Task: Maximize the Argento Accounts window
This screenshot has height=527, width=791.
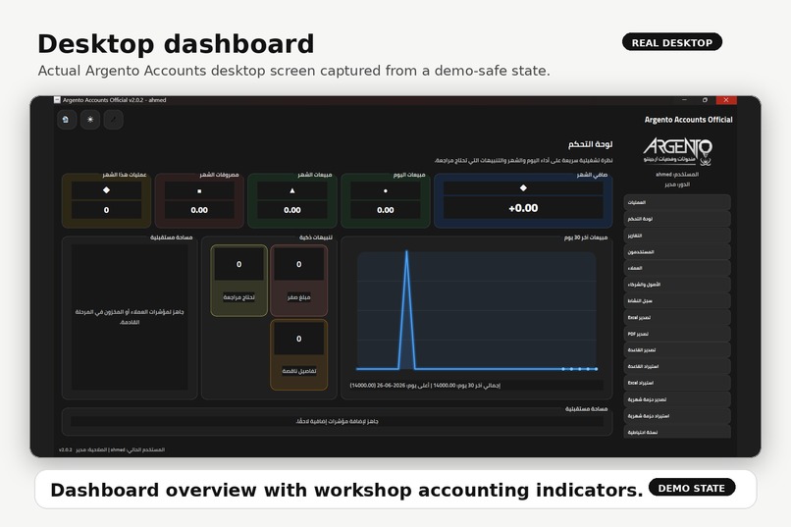Action: [x=705, y=100]
